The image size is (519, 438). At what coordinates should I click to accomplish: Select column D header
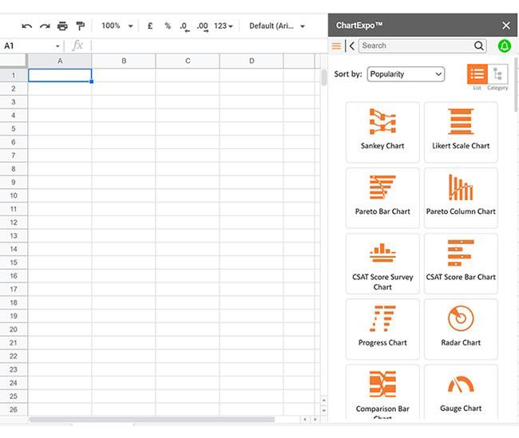point(252,61)
